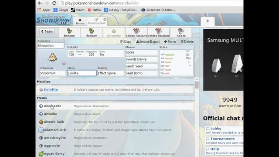The width and height of the screenshot is (279, 157).
Task: Select Abomasite from the items list
Action: click(115, 106)
